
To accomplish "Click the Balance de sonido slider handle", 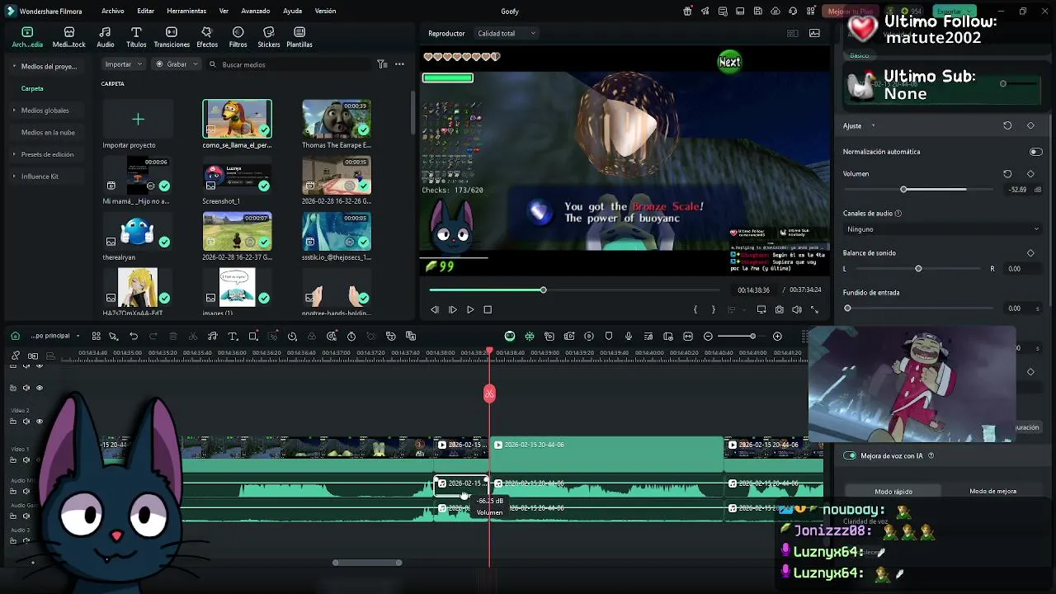I will pos(918,269).
